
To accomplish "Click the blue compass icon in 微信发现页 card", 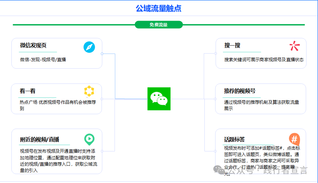I will point(89,47).
